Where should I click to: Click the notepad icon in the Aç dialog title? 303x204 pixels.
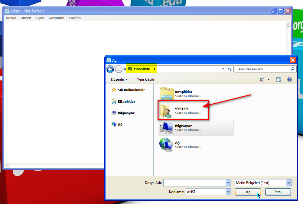109,60
